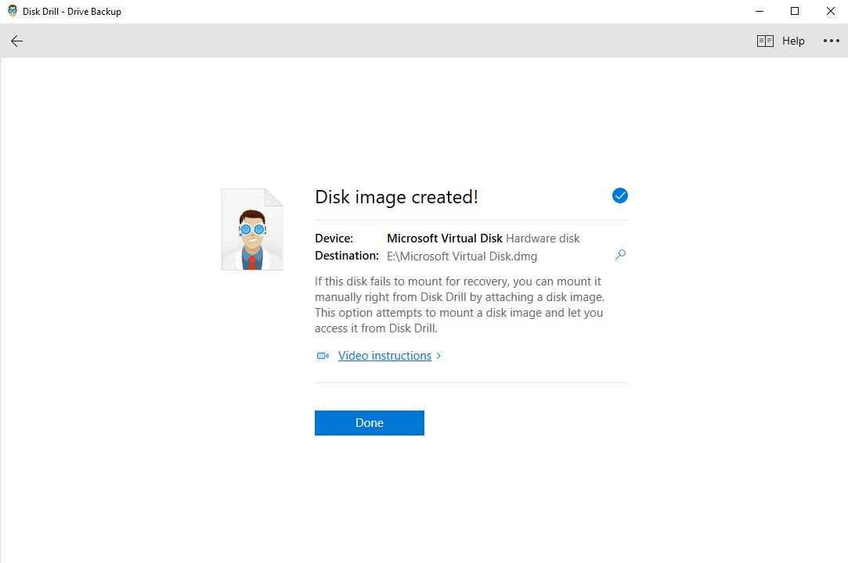Close the Disk Drill window

click(x=831, y=12)
